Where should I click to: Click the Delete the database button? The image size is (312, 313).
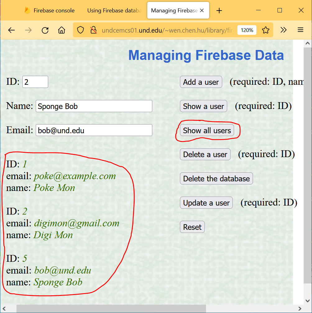point(216,179)
